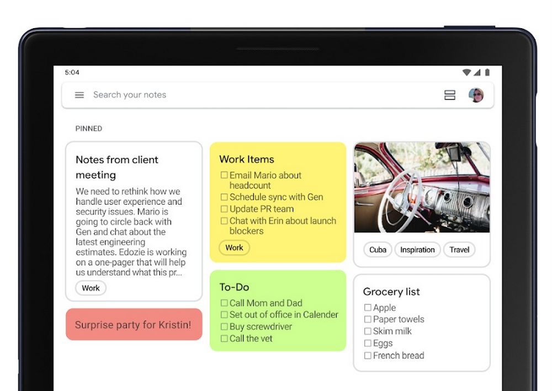The width and height of the screenshot is (552, 391).
Task: Switch to list view layout icon
Action: (449, 95)
